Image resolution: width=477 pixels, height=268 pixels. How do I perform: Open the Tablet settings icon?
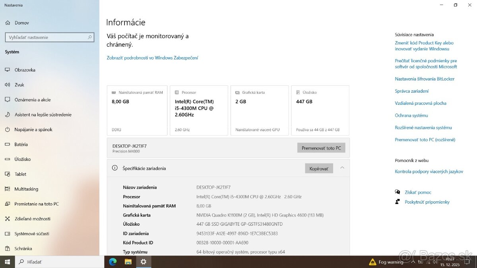pos(8,174)
